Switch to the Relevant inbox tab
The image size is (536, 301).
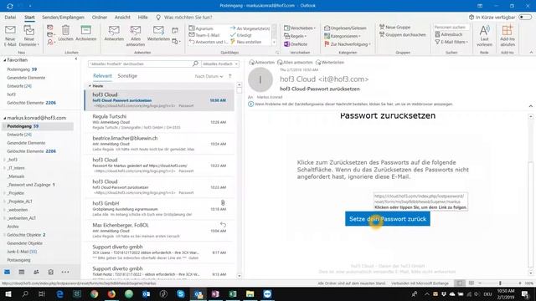[x=102, y=76]
